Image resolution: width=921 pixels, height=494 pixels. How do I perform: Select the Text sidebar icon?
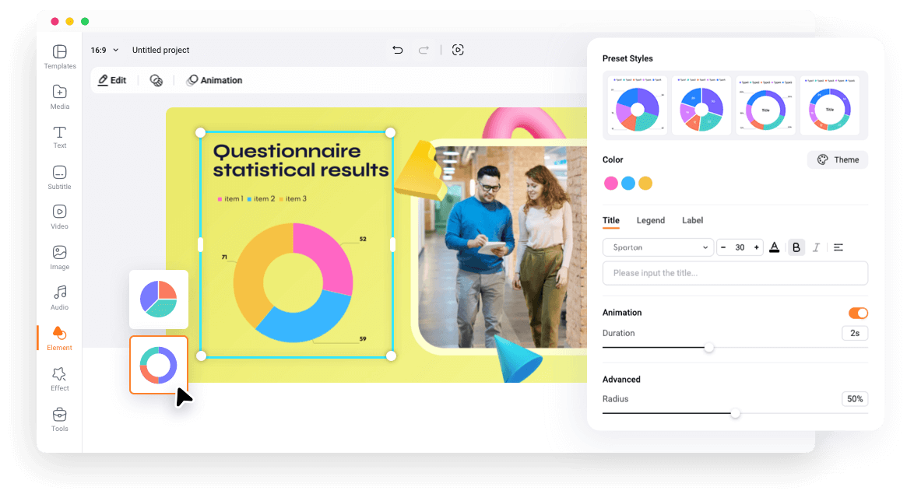tap(59, 137)
